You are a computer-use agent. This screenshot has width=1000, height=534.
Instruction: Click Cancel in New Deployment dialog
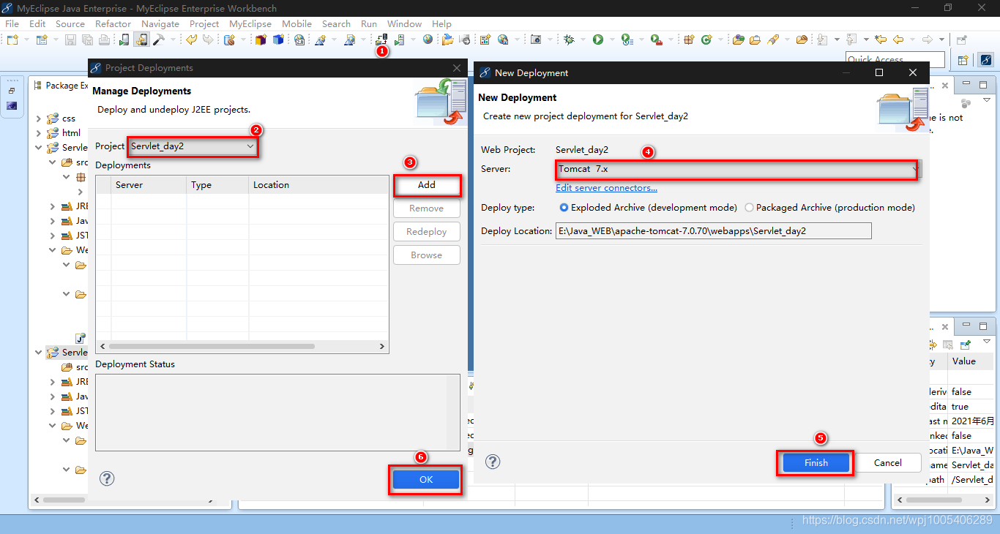point(888,462)
